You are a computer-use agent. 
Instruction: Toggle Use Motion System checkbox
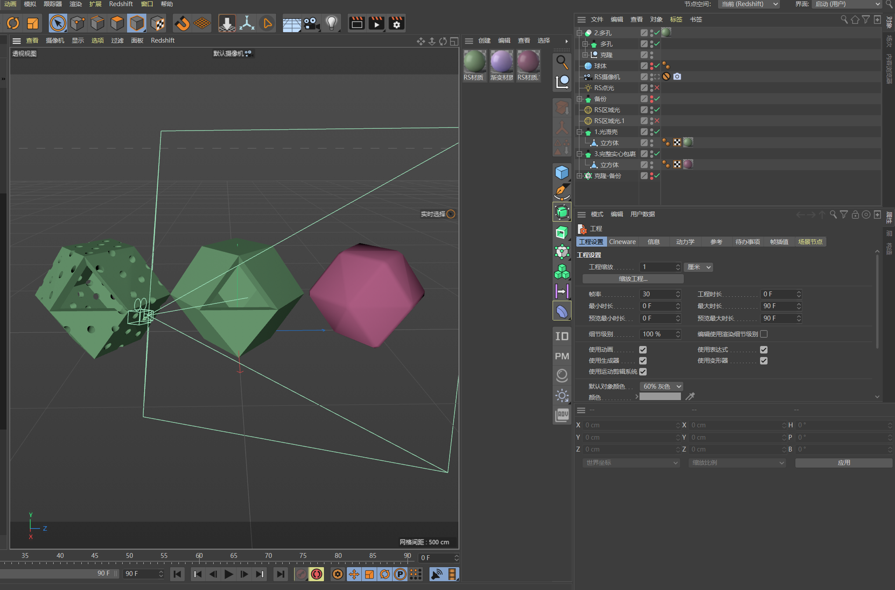(643, 372)
